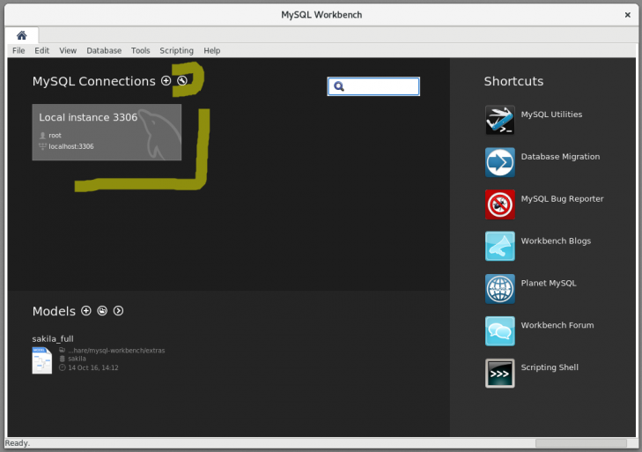Click localhost:3306 host text
The height and width of the screenshot is (452, 642).
[71, 146]
